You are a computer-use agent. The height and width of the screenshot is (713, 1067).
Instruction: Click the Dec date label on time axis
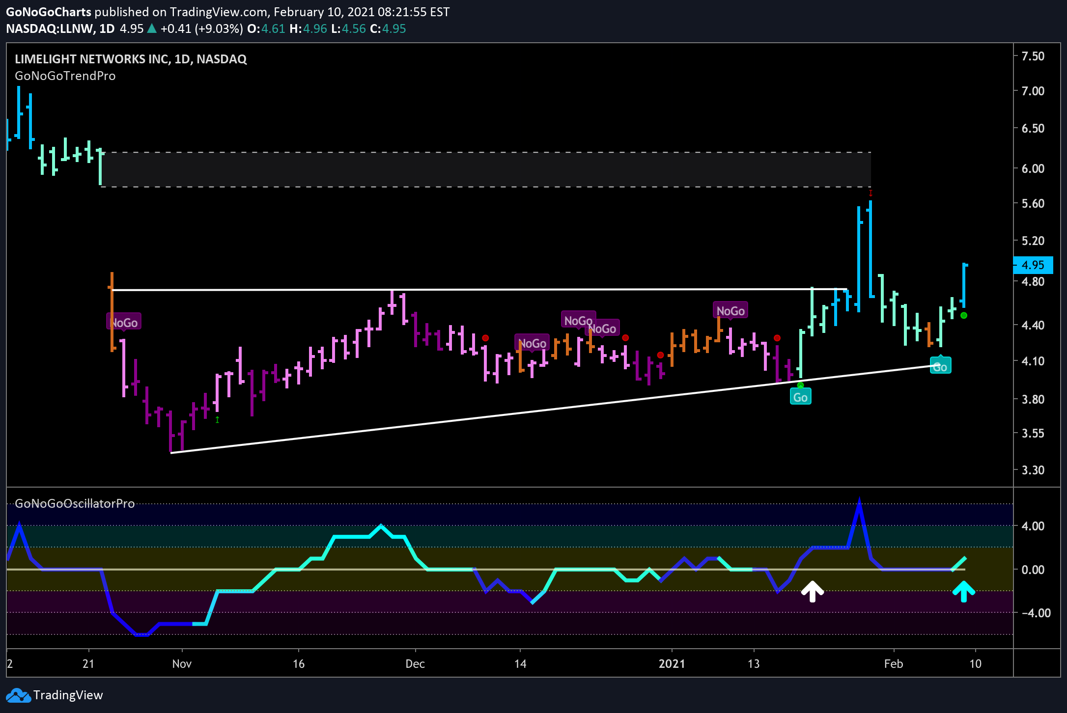click(x=415, y=664)
